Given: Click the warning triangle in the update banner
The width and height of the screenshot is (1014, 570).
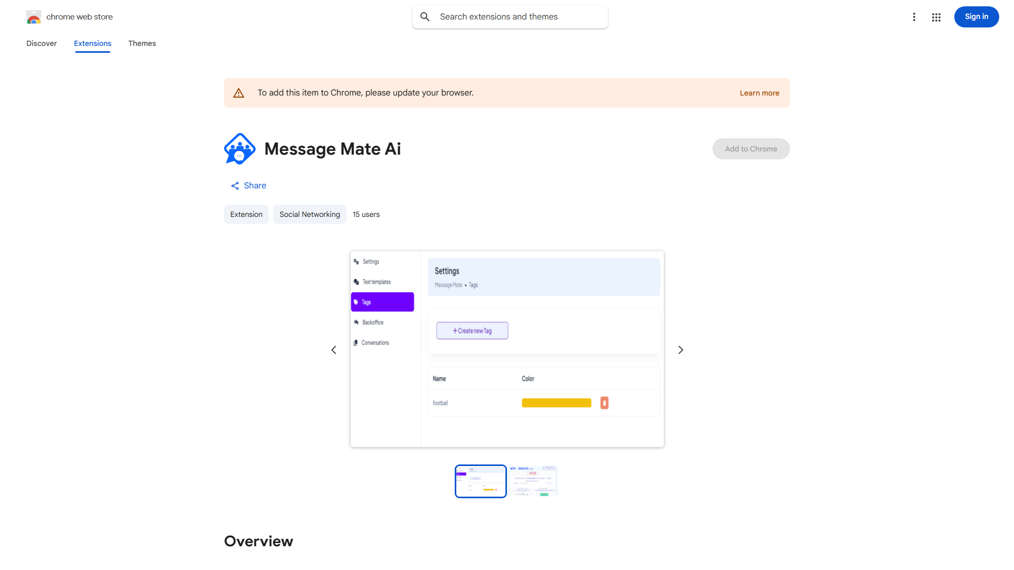Looking at the screenshot, I should tap(239, 92).
